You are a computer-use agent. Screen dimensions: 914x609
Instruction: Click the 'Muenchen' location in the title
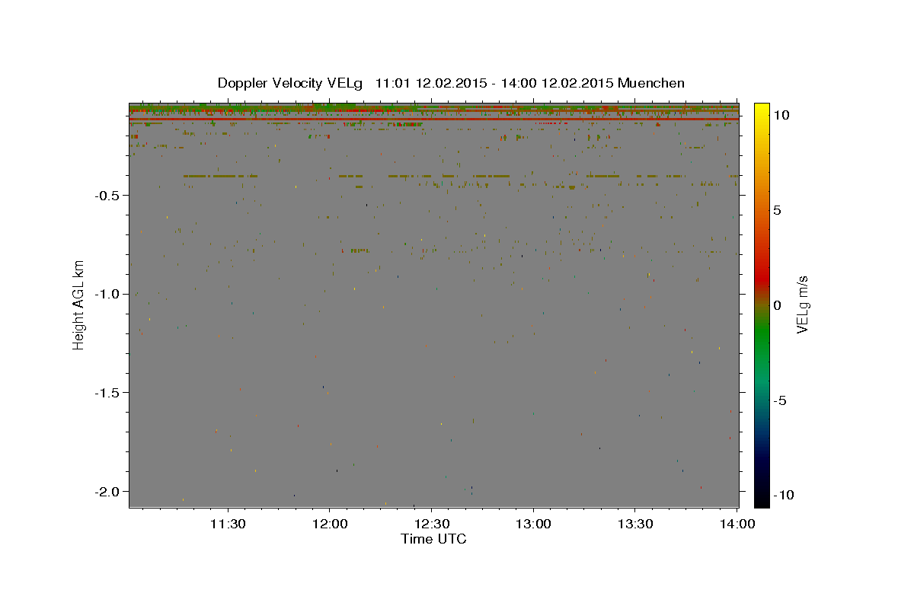tap(651, 83)
